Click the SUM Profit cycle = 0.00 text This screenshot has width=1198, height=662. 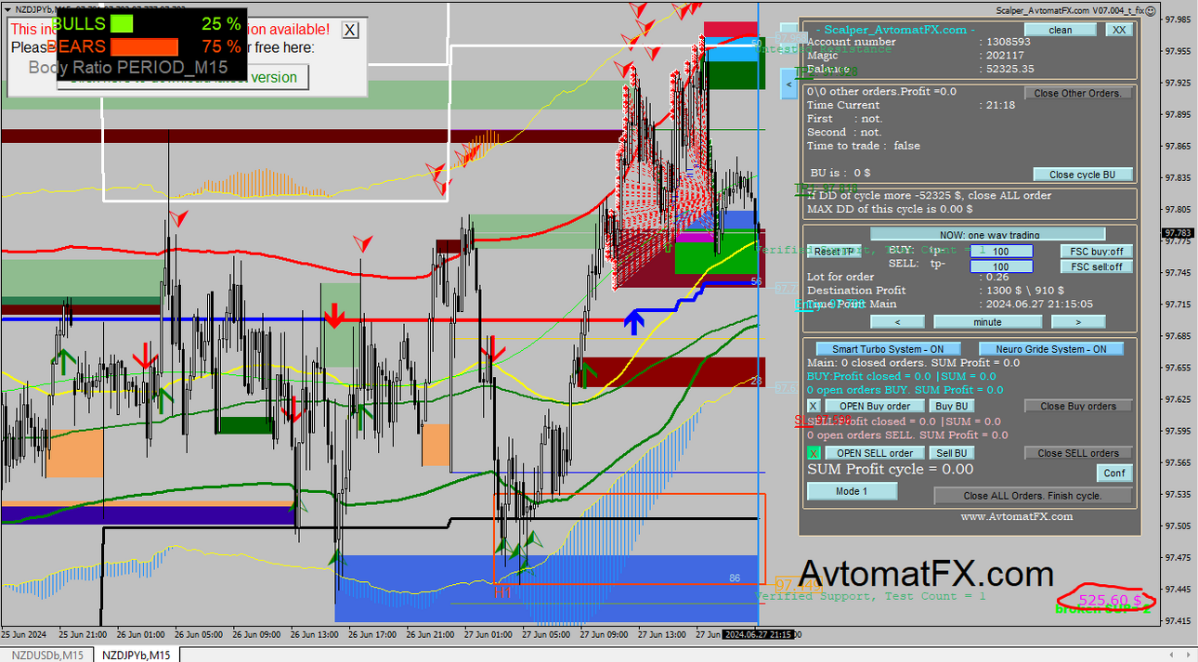[890, 469]
